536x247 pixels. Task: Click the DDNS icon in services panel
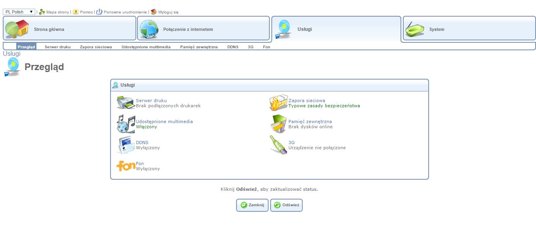(x=126, y=145)
